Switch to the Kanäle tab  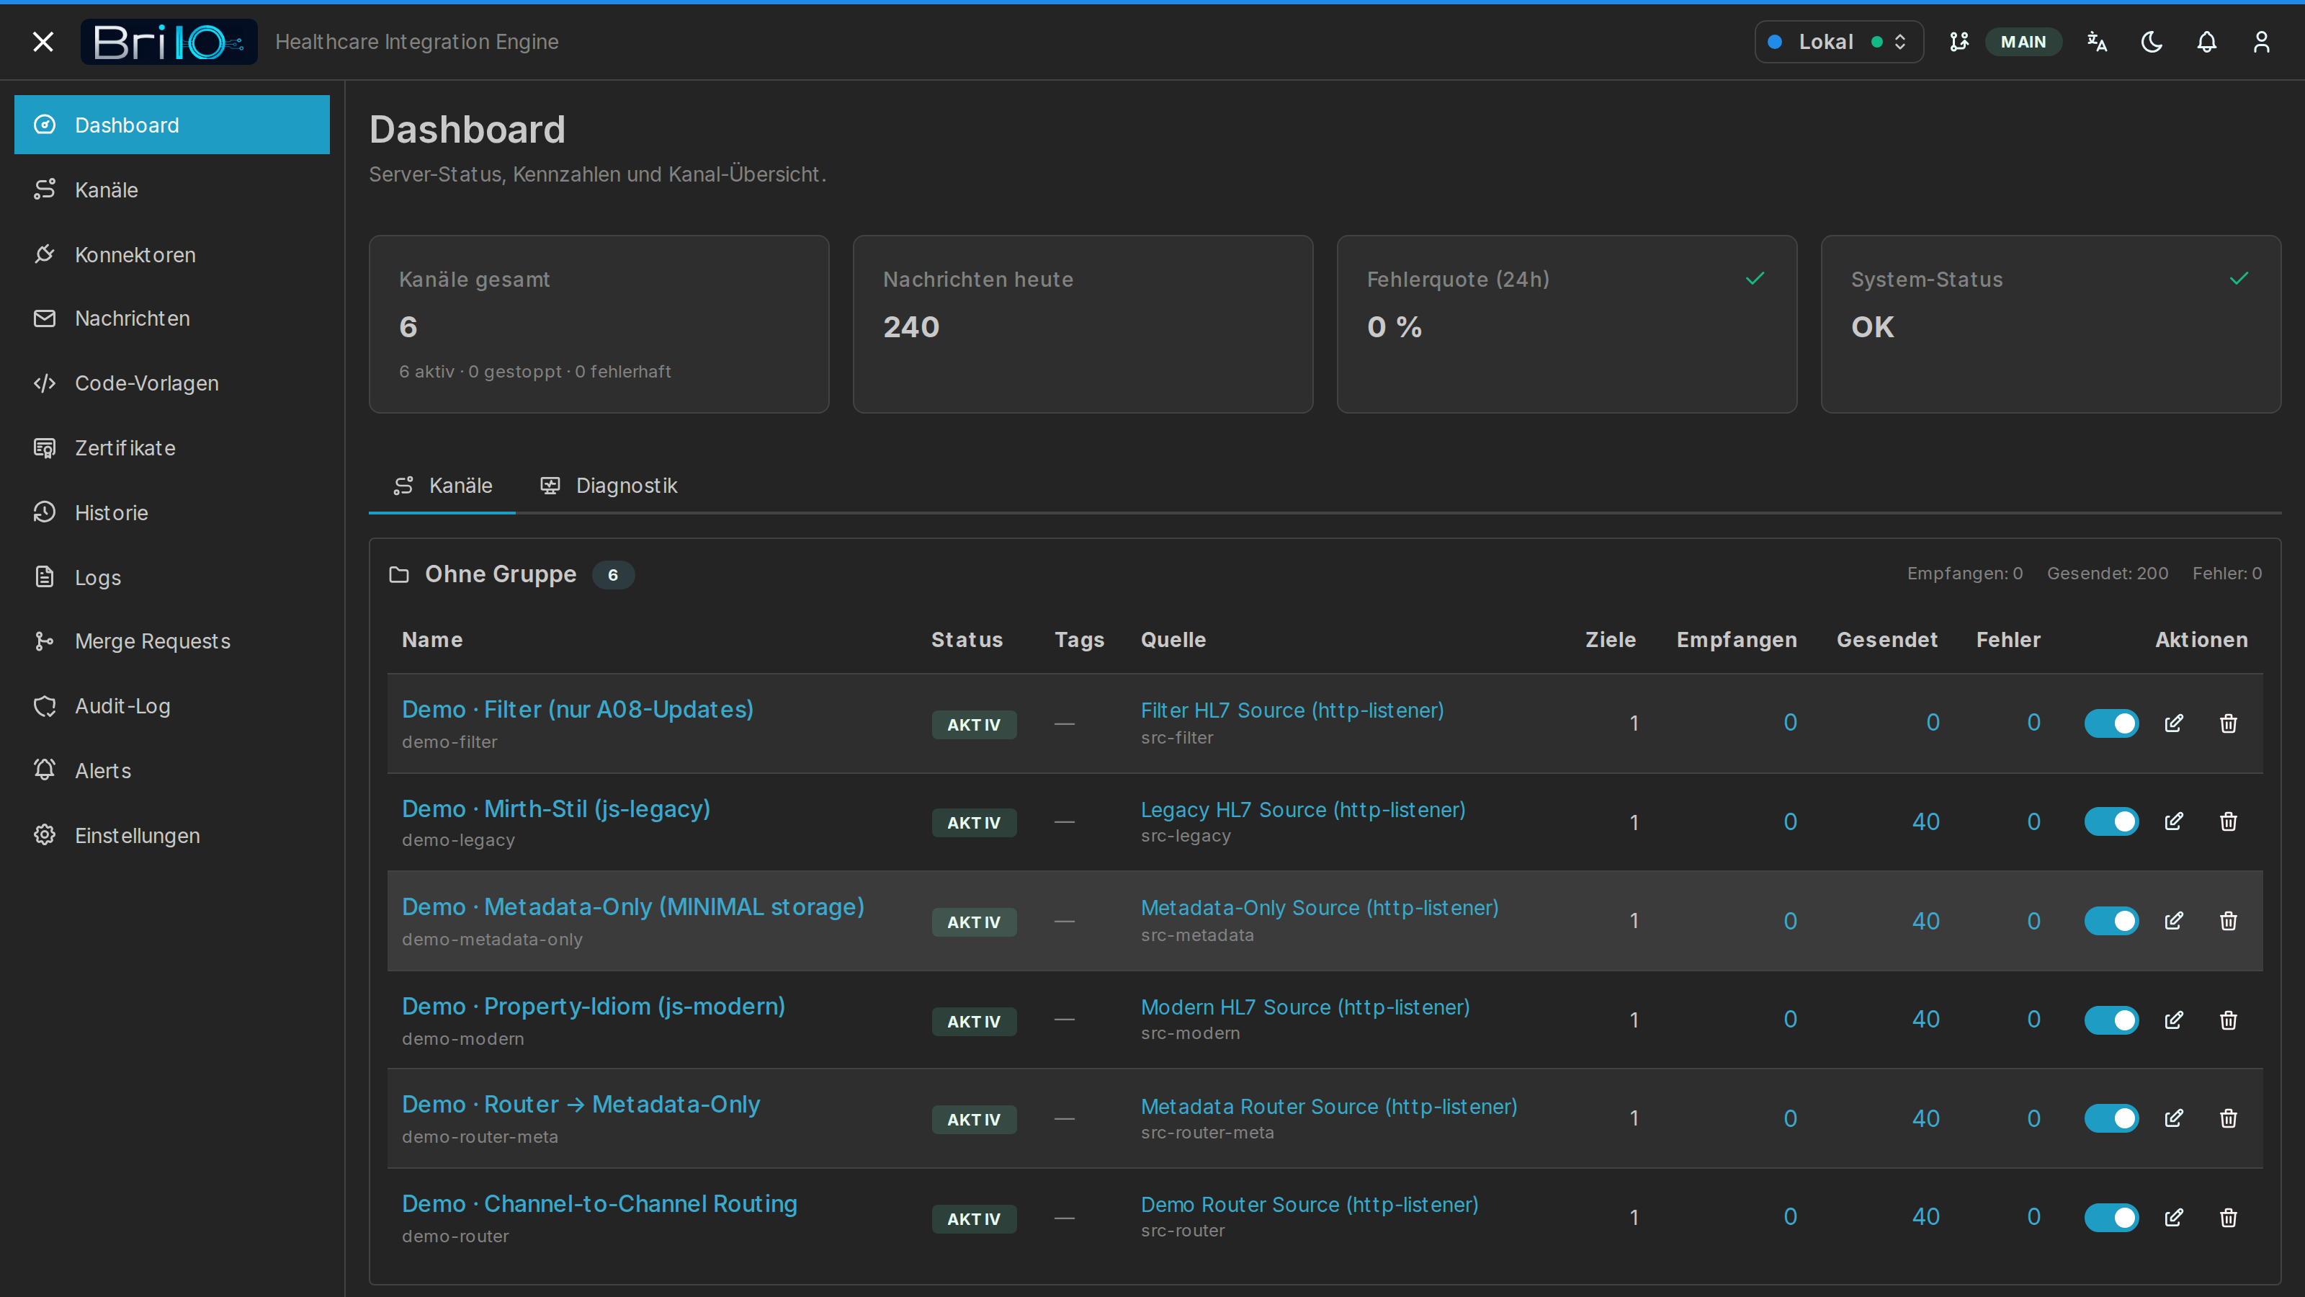click(442, 485)
